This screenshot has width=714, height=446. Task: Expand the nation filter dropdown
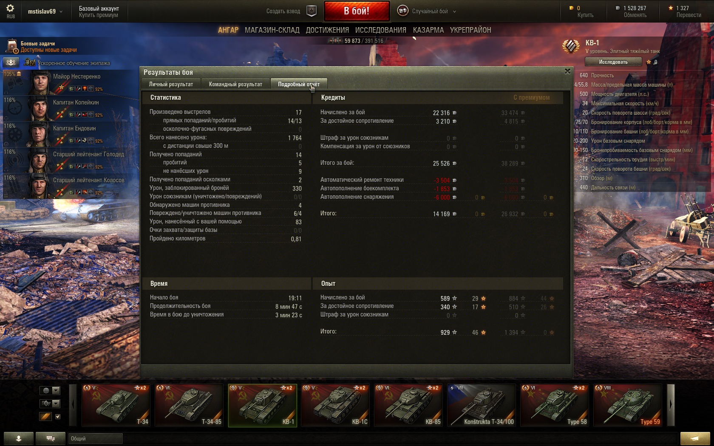50,390
